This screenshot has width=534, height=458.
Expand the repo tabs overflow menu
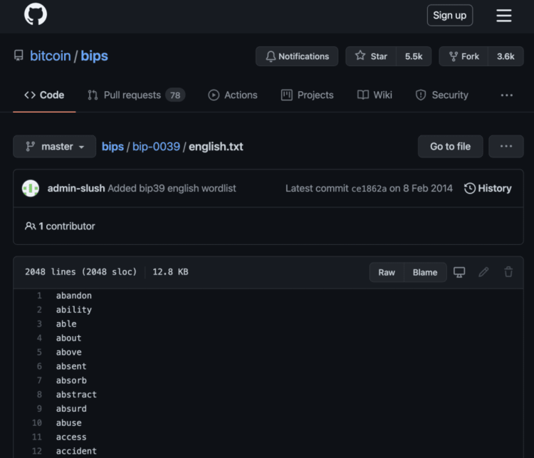(x=506, y=95)
